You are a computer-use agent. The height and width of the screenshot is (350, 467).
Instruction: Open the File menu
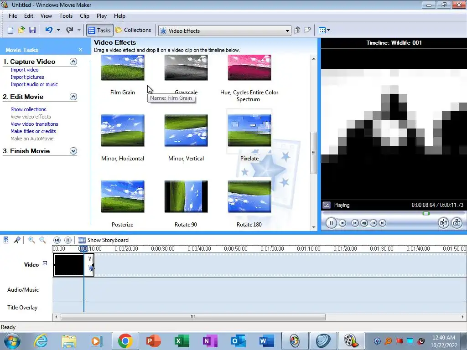[x=12, y=16]
